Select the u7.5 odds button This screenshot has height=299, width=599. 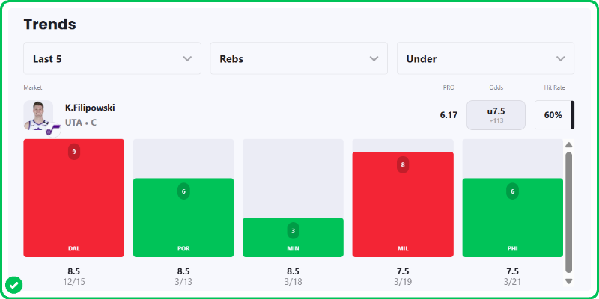pos(496,115)
